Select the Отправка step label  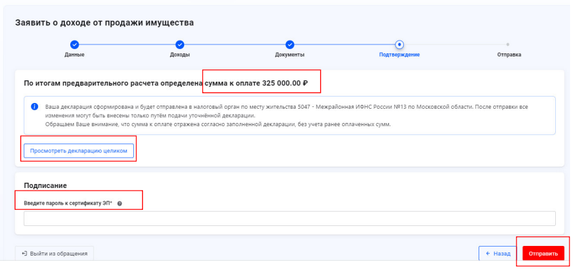coord(509,55)
